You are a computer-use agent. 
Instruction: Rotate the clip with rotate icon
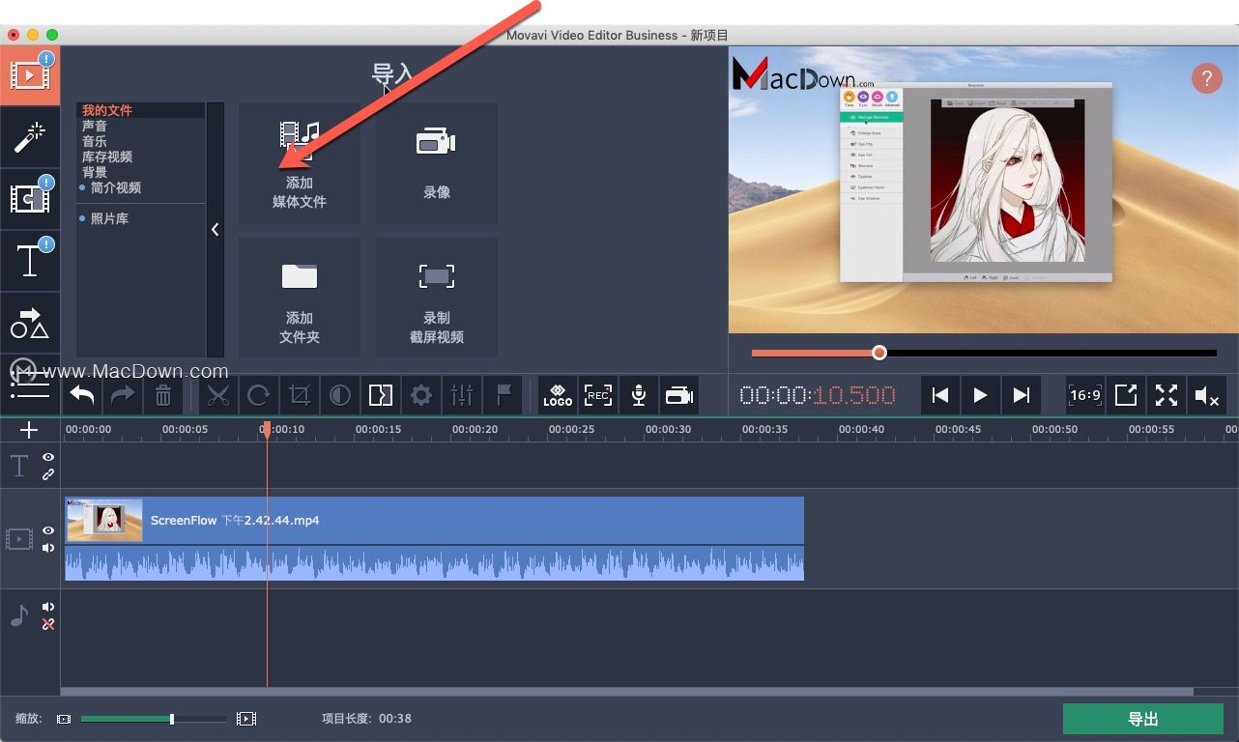[259, 395]
